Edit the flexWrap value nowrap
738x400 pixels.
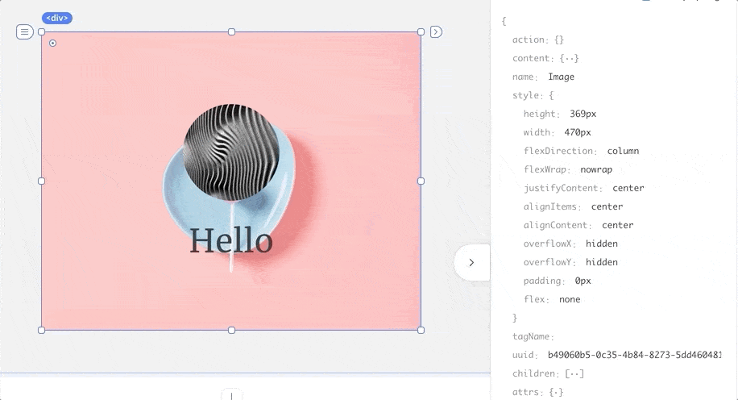[x=596, y=169]
